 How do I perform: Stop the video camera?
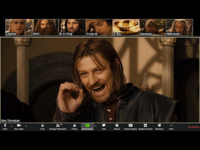19,126
